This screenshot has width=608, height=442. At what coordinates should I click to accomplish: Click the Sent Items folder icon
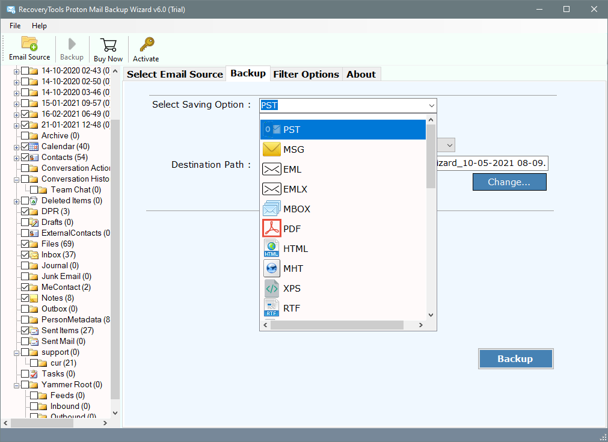34,331
